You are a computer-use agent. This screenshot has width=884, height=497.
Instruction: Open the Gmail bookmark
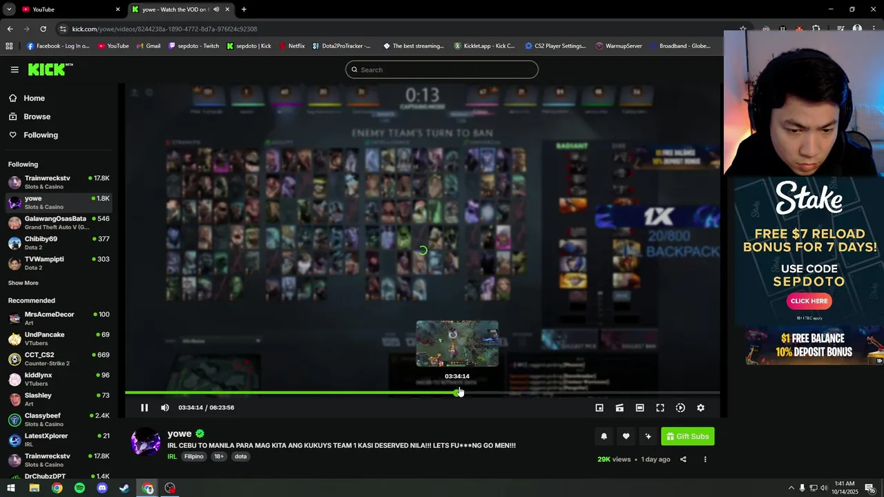point(148,46)
